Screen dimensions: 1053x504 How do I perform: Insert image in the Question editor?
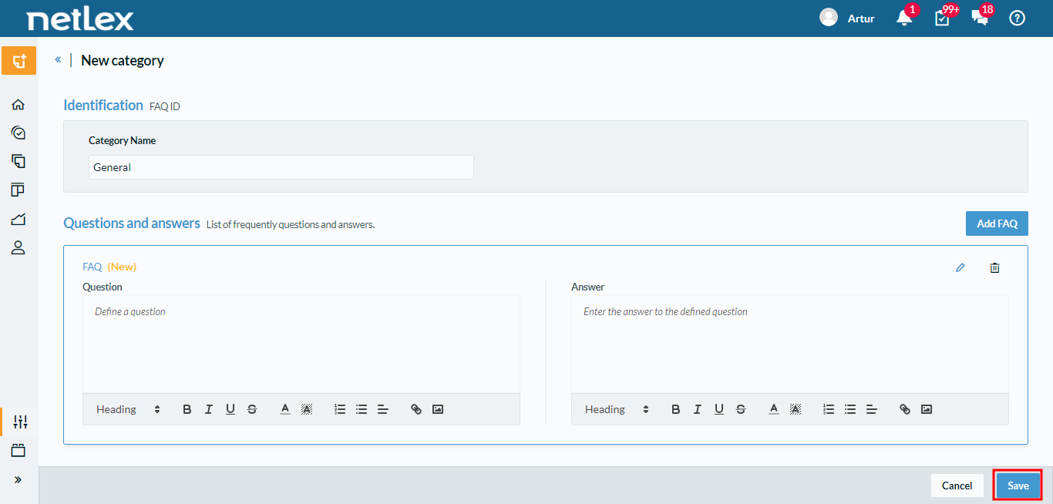pos(438,409)
